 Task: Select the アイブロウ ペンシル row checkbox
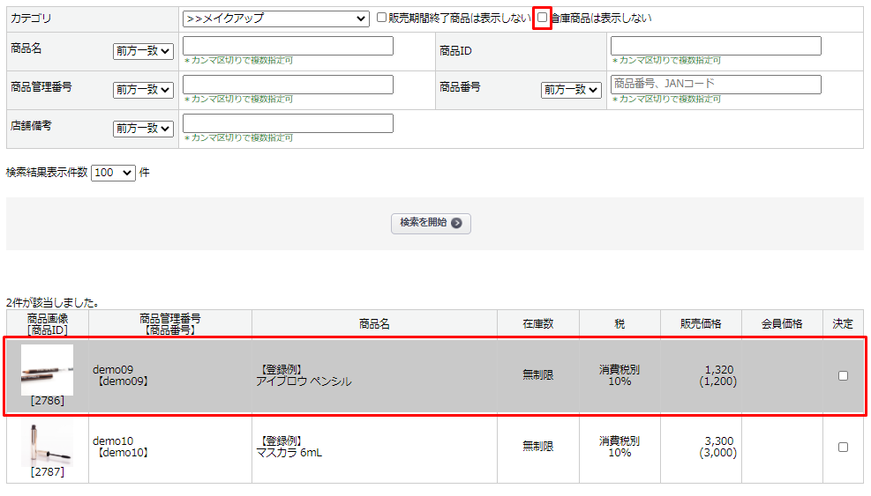(x=843, y=375)
